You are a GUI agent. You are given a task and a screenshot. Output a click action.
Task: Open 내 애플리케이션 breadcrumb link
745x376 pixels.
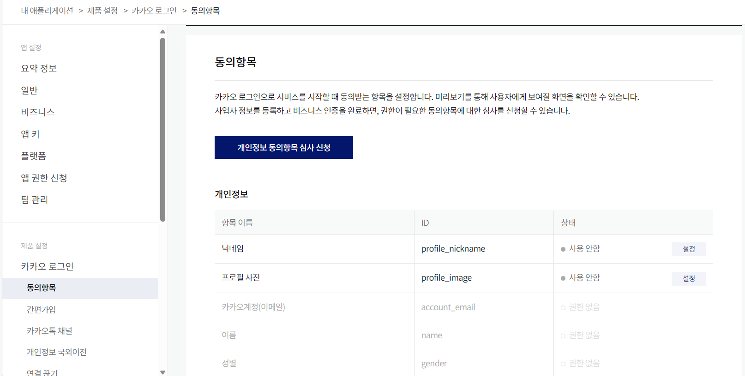click(x=47, y=11)
